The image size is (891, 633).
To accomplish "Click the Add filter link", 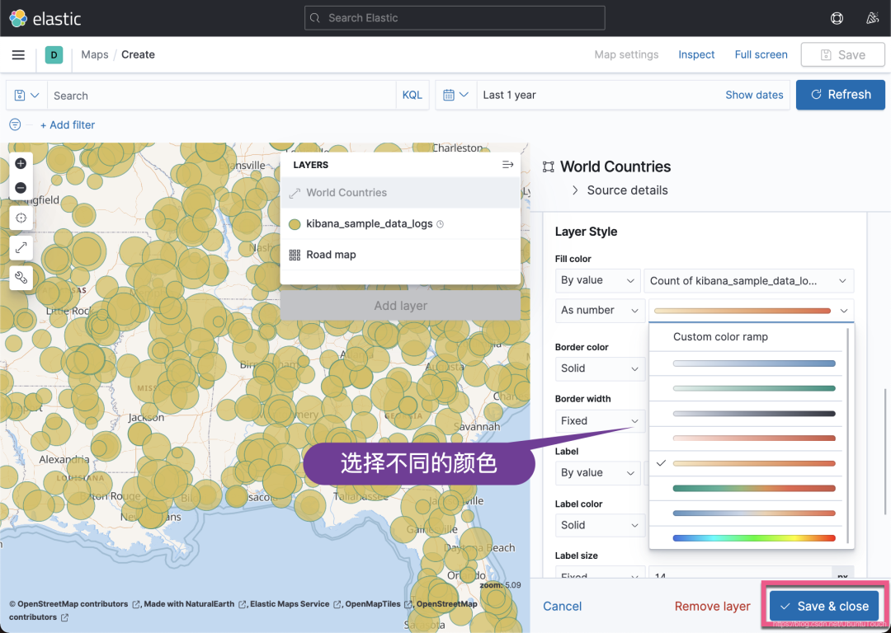I will pyautogui.click(x=68, y=125).
